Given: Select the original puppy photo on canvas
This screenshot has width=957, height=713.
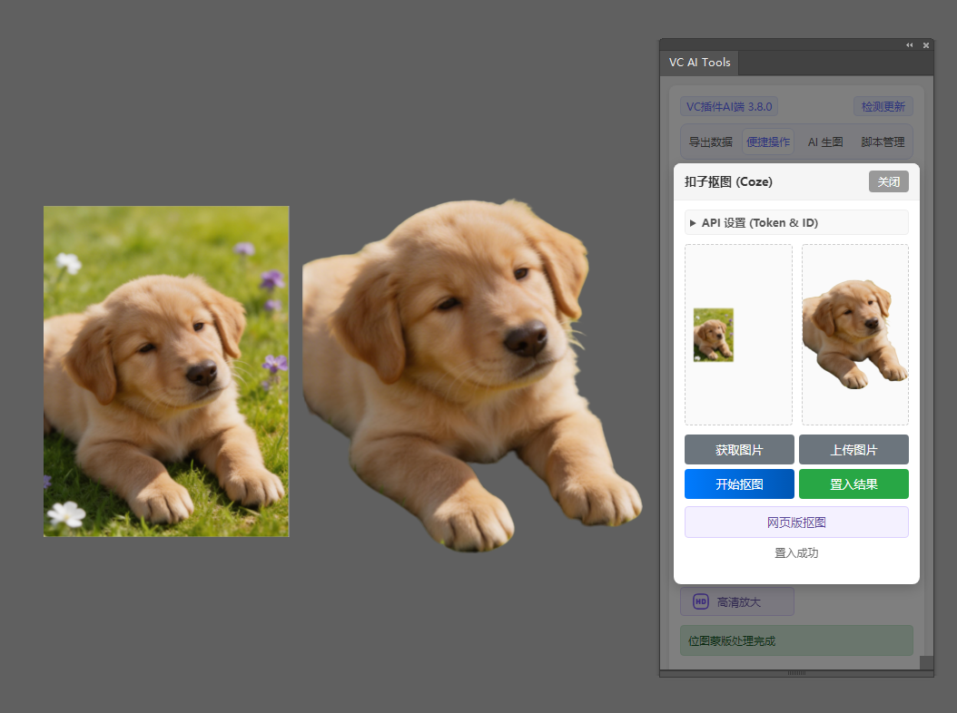Looking at the screenshot, I should 166,371.
